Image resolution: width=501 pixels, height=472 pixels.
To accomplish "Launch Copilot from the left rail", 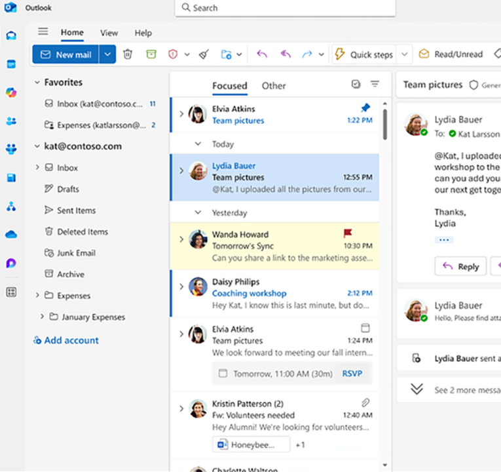I will point(11,92).
